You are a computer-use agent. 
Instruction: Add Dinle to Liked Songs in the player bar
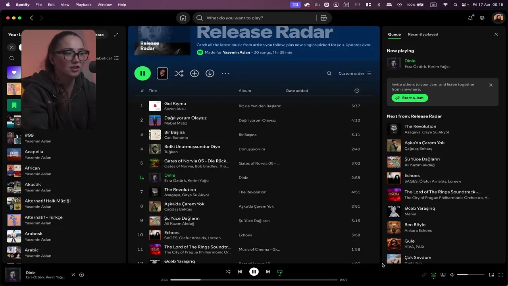82,275
